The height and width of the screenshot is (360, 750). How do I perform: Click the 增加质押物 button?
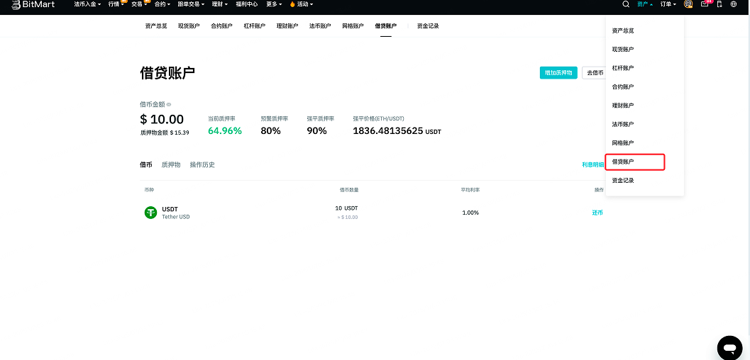(558, 73)
